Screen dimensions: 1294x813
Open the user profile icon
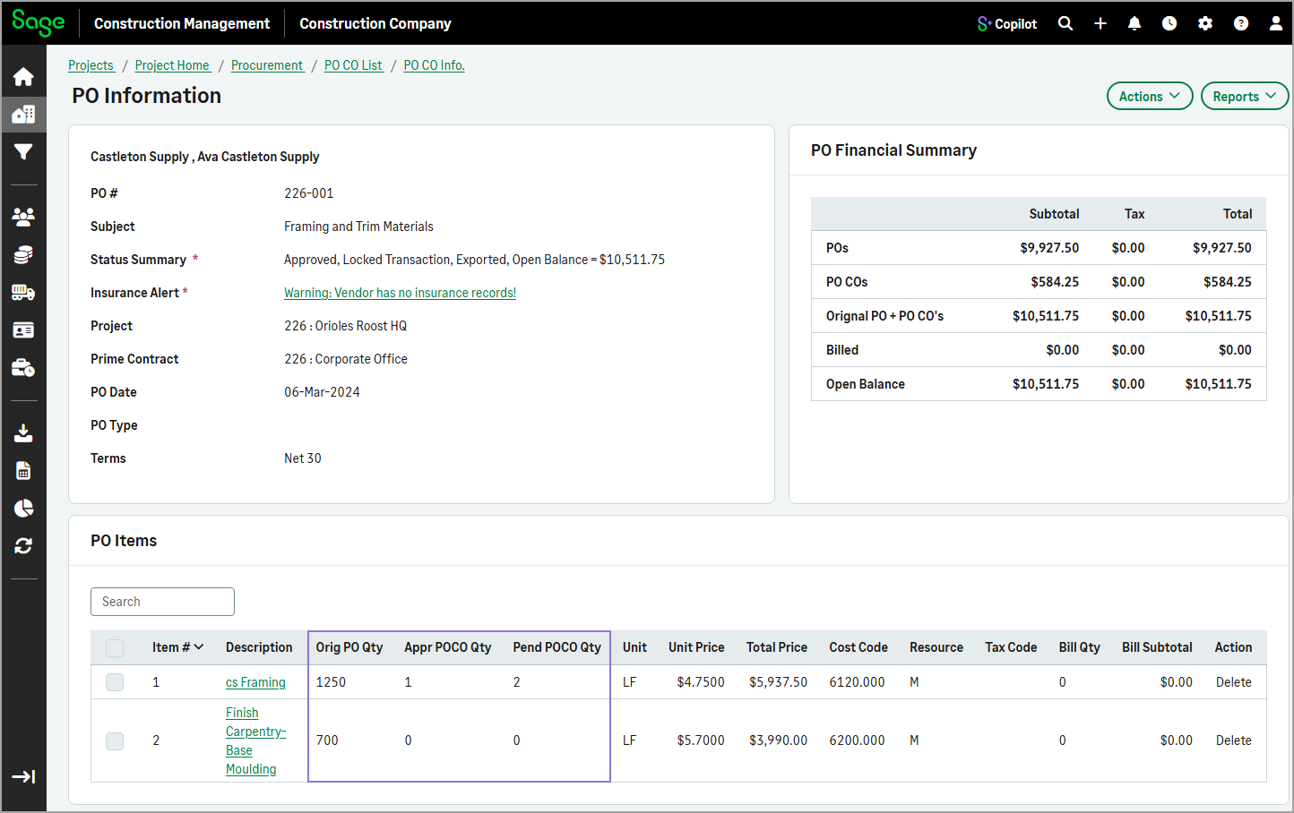point(1276,23)
